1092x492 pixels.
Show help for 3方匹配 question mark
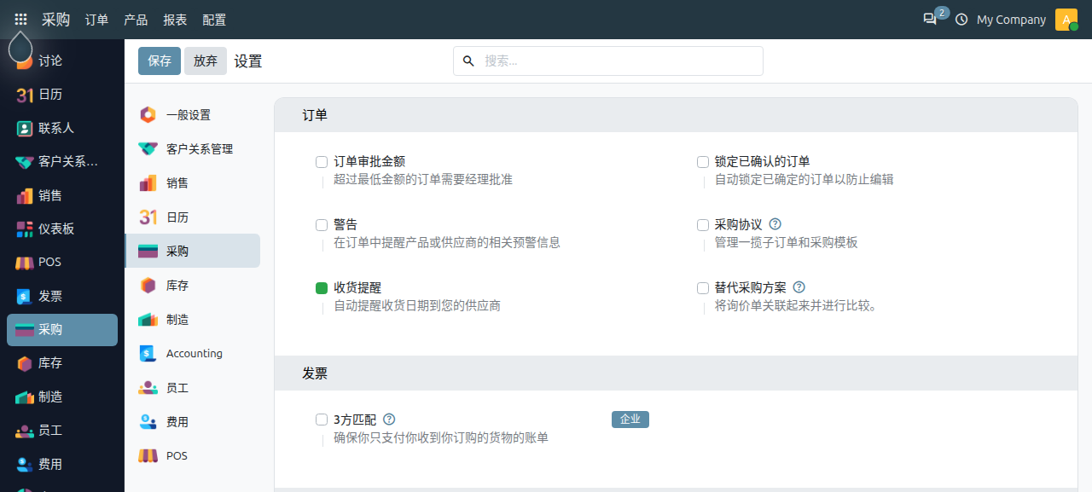pyautogui.click(x=389, y=419)
